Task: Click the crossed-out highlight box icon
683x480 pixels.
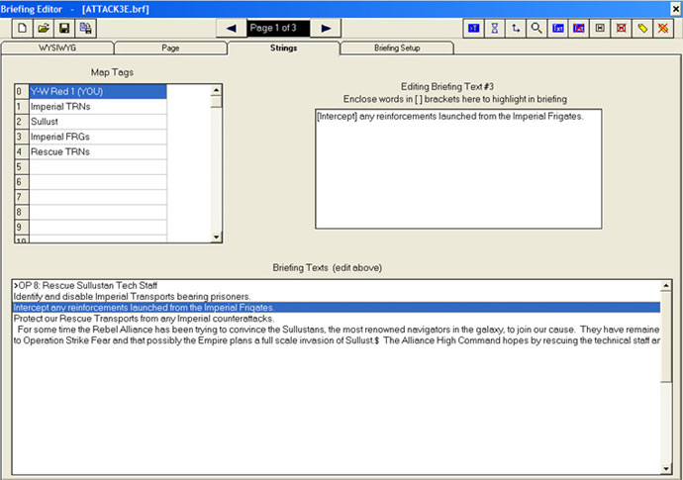Action: click(x=622, y=29)
